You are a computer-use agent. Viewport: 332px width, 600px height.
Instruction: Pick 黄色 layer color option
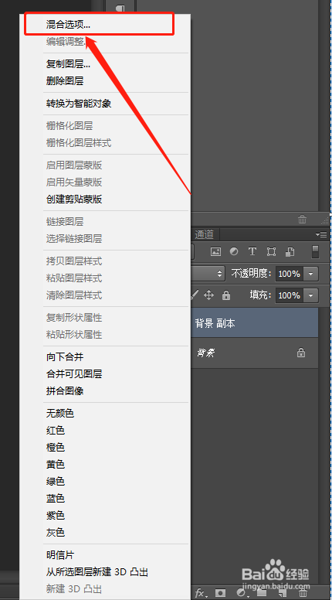pyautogui.click(x=56, y=465)
